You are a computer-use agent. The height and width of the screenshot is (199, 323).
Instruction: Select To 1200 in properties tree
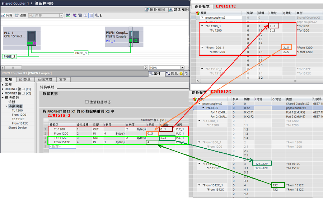tap(17, 111)
